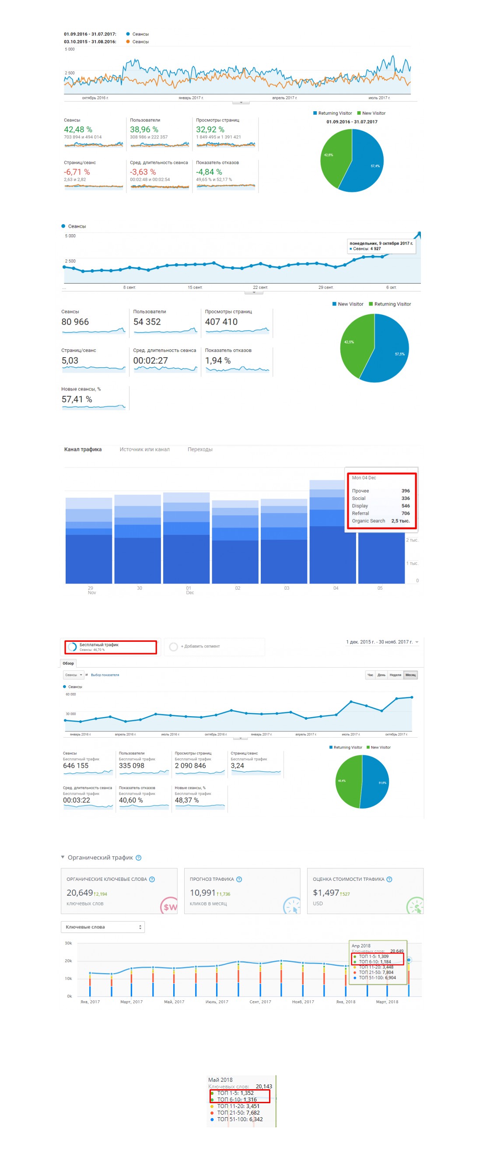Image resolution: width=483 pixels, height=1168 pixels.
Task: Select the Месяц granularity button
Action: [x=410, y=675]
